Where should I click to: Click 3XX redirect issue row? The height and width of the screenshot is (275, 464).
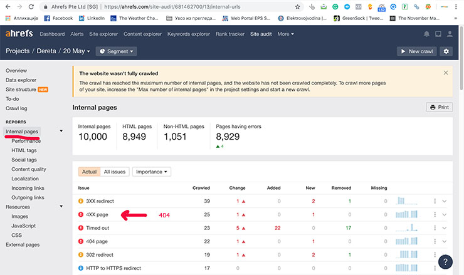(263, 201)
